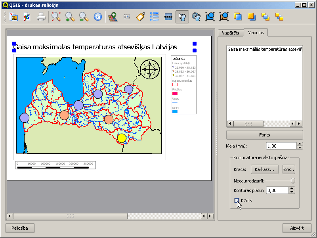Click the label text box's left scroll arrow
317x238 pixels.
pos(230,124)
